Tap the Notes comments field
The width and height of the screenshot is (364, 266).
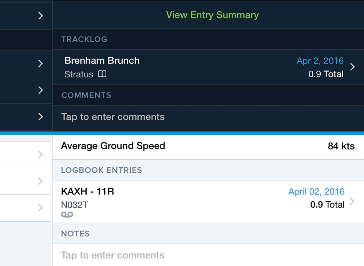pos(112,255)
